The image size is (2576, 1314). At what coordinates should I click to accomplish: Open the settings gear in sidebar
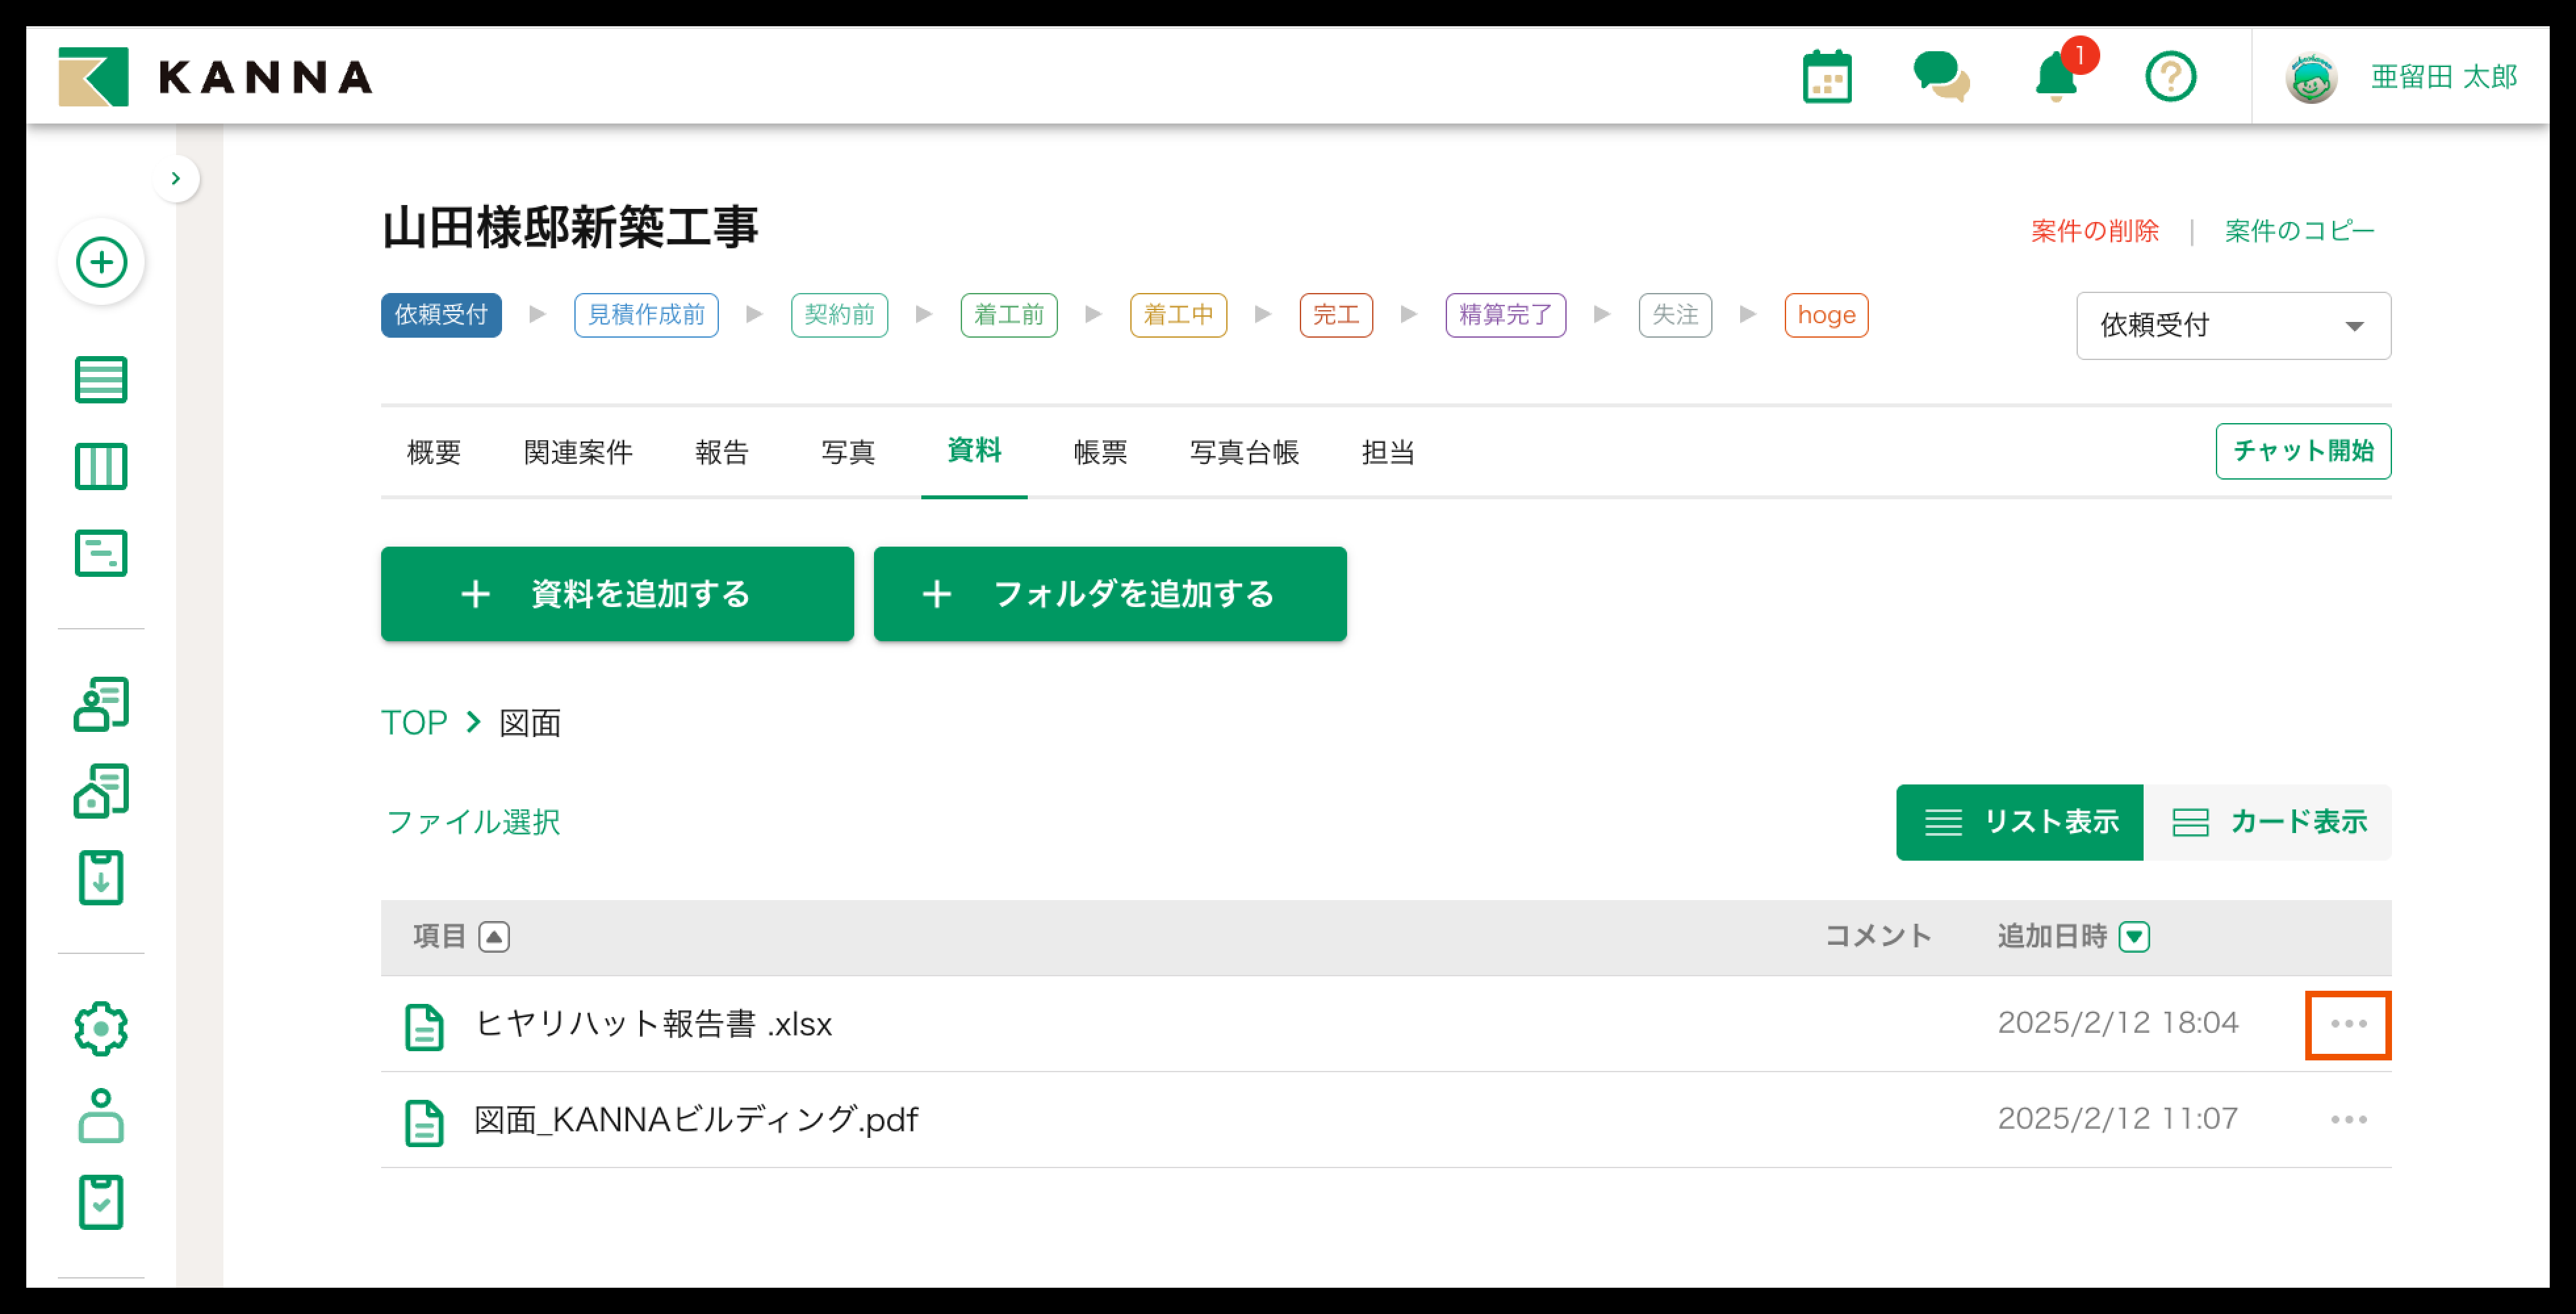(x=101, y=1028)
